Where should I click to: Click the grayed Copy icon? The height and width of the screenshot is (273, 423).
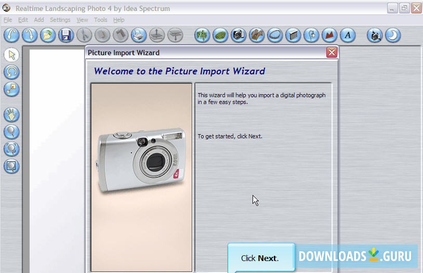(x=102, y=35)
